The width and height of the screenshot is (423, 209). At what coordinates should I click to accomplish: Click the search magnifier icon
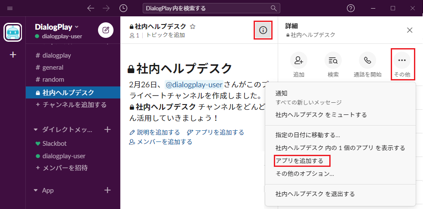(273, 8)
